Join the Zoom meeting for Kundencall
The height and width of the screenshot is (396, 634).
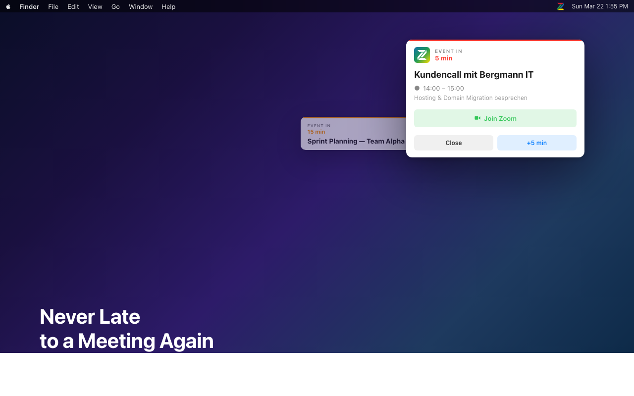[x=495, y=118]
